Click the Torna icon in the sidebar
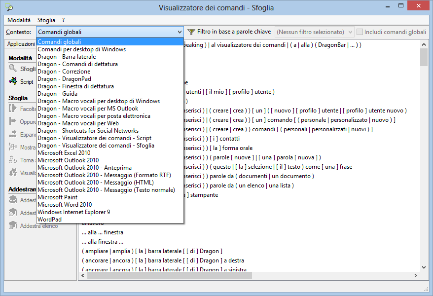The height and width of the screenshot is (296, 433). coord(13,160)
